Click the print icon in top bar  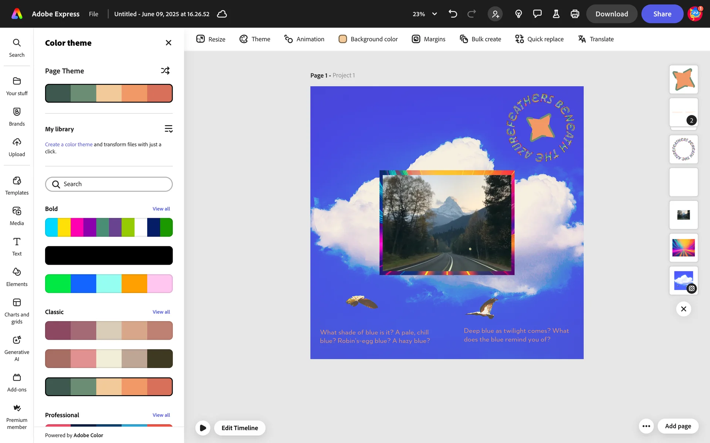[575, 14]
